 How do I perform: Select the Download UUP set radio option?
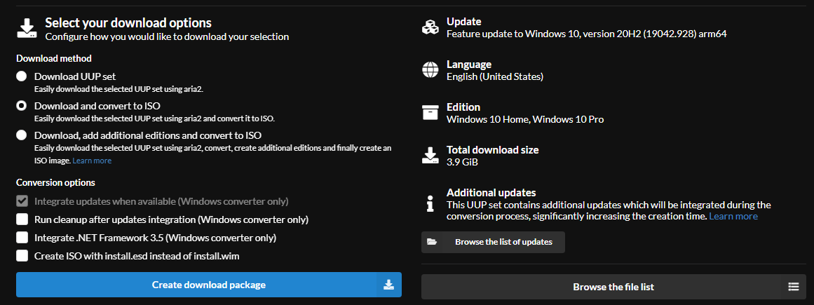(21, 76)
